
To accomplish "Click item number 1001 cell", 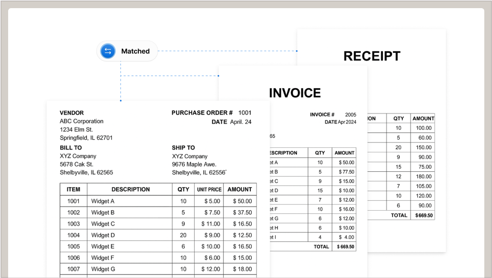I will (73, 201).
